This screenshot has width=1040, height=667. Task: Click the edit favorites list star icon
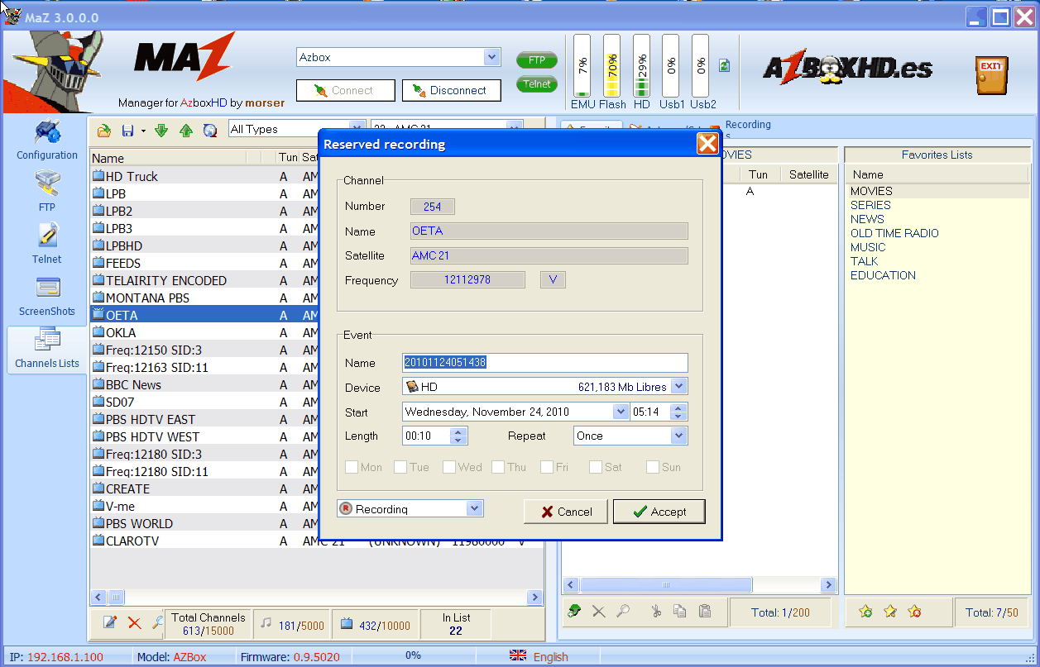coord(890,612)
